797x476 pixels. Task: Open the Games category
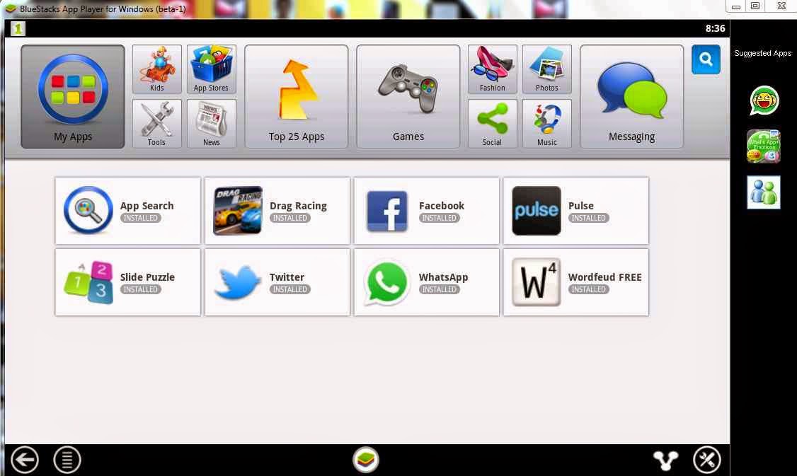pyautogui.click(x=408, y=96)
